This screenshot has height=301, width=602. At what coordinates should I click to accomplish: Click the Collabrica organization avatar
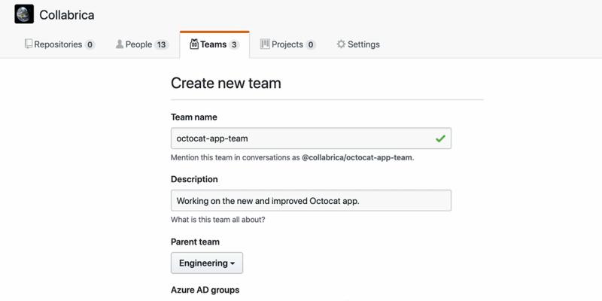coord(24,14)
